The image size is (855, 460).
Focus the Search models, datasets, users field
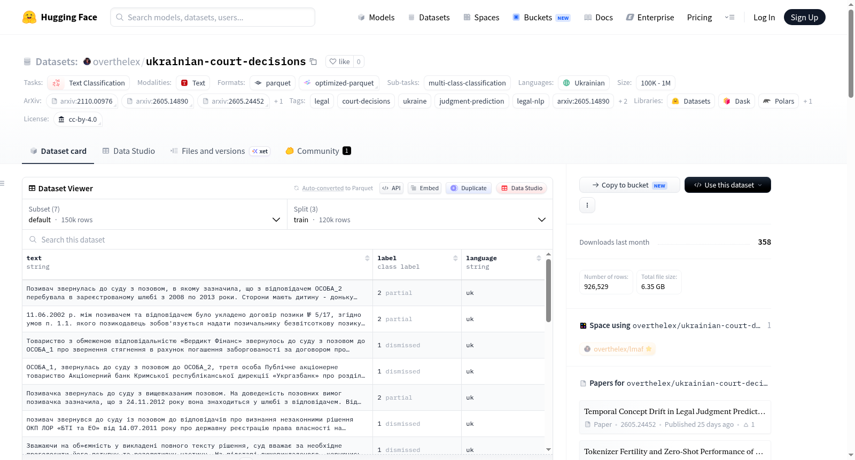[x=213, y=17]
